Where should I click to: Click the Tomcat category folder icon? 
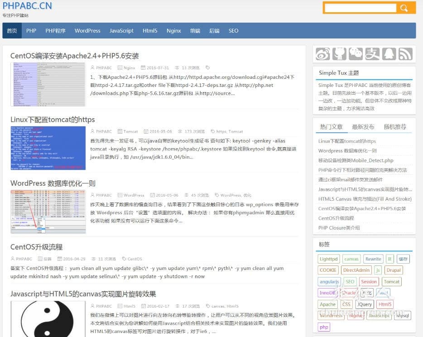coord(120,131)
